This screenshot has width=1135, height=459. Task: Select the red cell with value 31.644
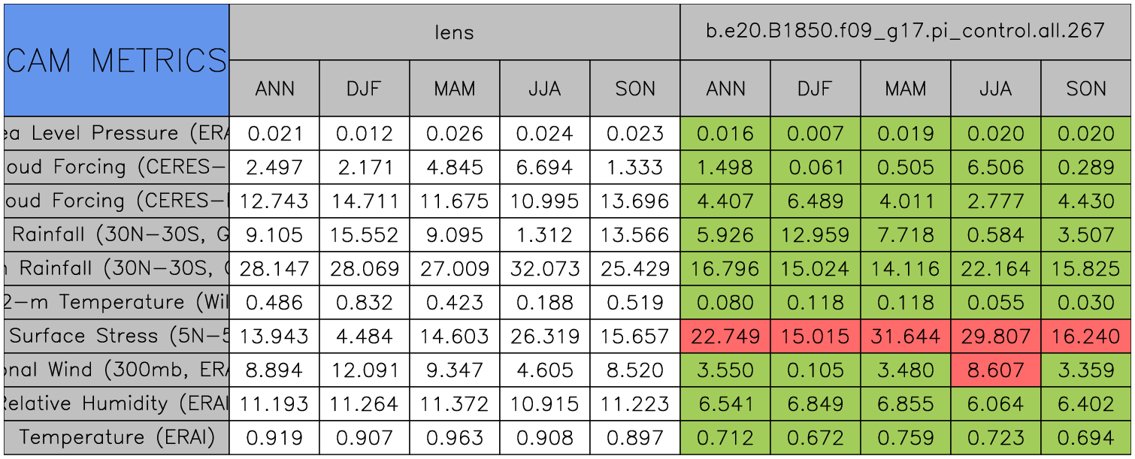point(905,336)
